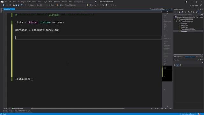Screen dimensions: 204x115
Task: Switch to the Python Environments panel tab
Action: pos(178,57)
